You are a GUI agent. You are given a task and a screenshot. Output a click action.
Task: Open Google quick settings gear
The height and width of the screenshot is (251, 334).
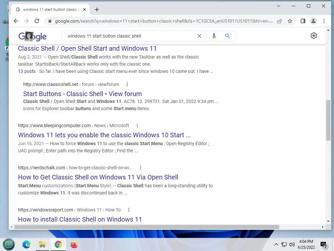click(313, 36)
